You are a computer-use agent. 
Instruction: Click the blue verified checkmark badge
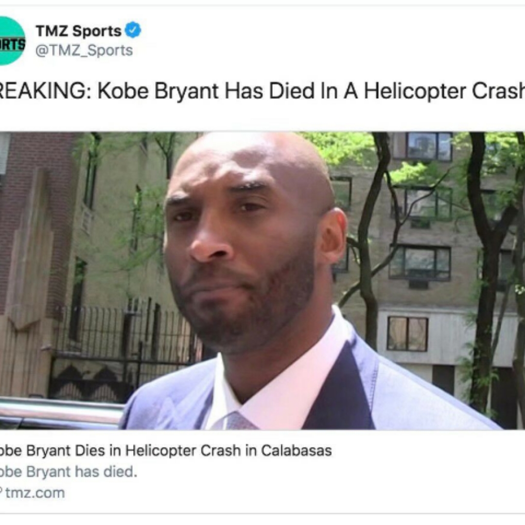coord(133,30)
